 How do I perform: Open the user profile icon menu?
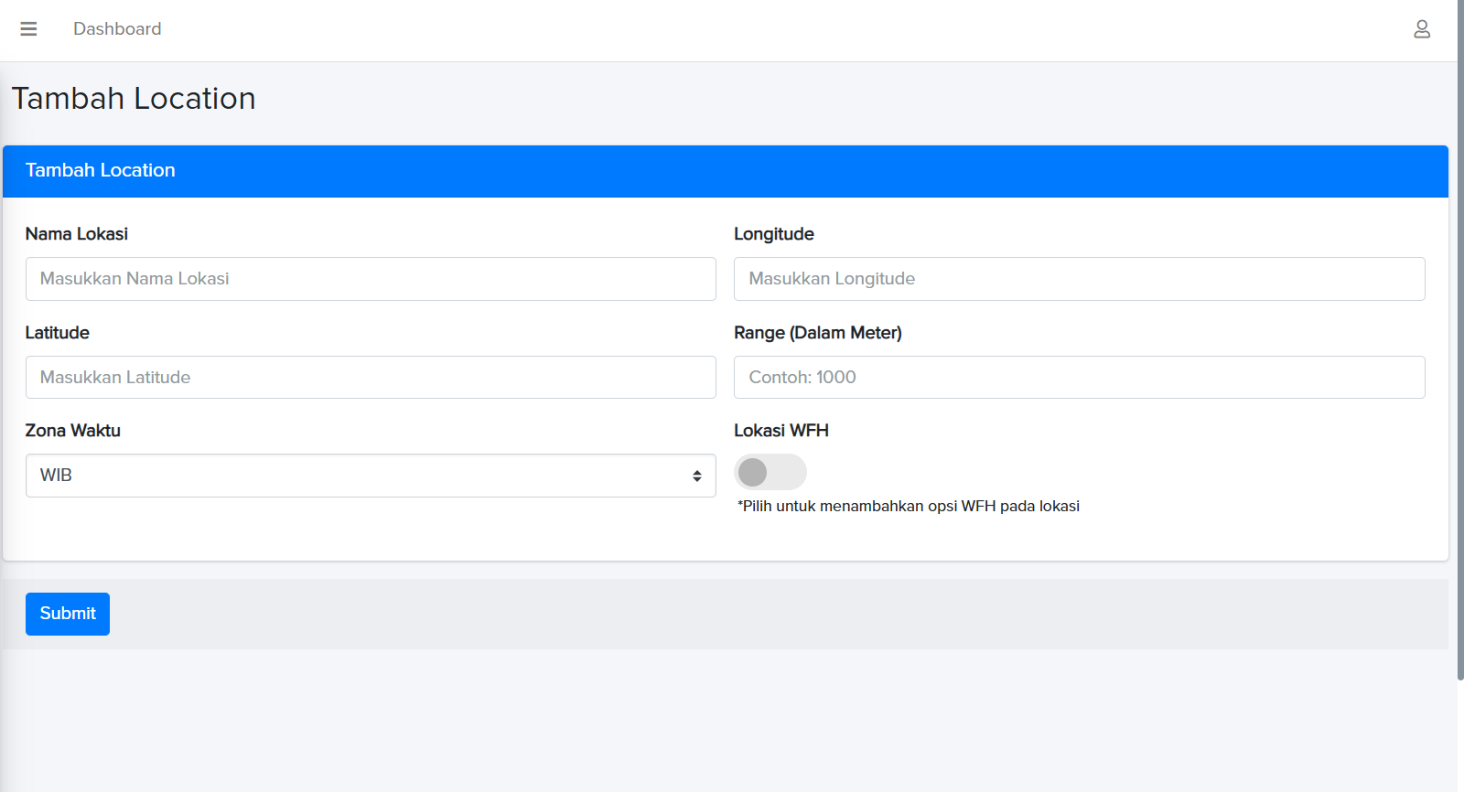pyautogui.click(x=1421, y=29)
